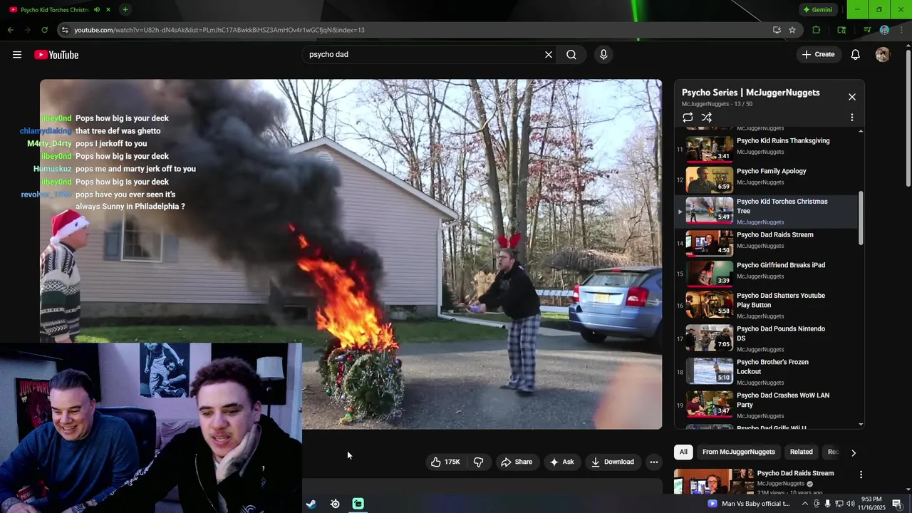Click the install/cast icon in address bar
The image size is (912, 513).
pyautogui.click(x=777, y=30)
